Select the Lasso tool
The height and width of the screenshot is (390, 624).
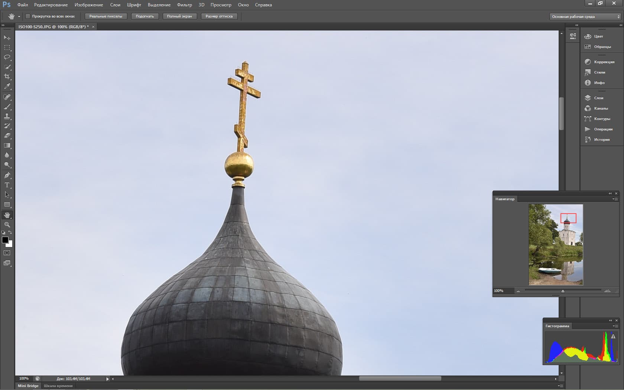click(x=7, y=57)
